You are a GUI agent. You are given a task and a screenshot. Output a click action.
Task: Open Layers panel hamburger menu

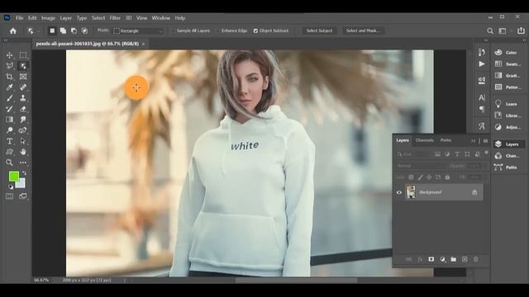point(485,141)
